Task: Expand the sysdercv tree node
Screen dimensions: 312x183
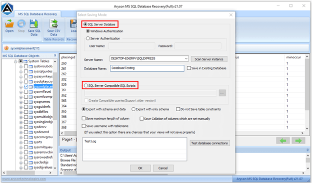Action: (x=20, y=128)
